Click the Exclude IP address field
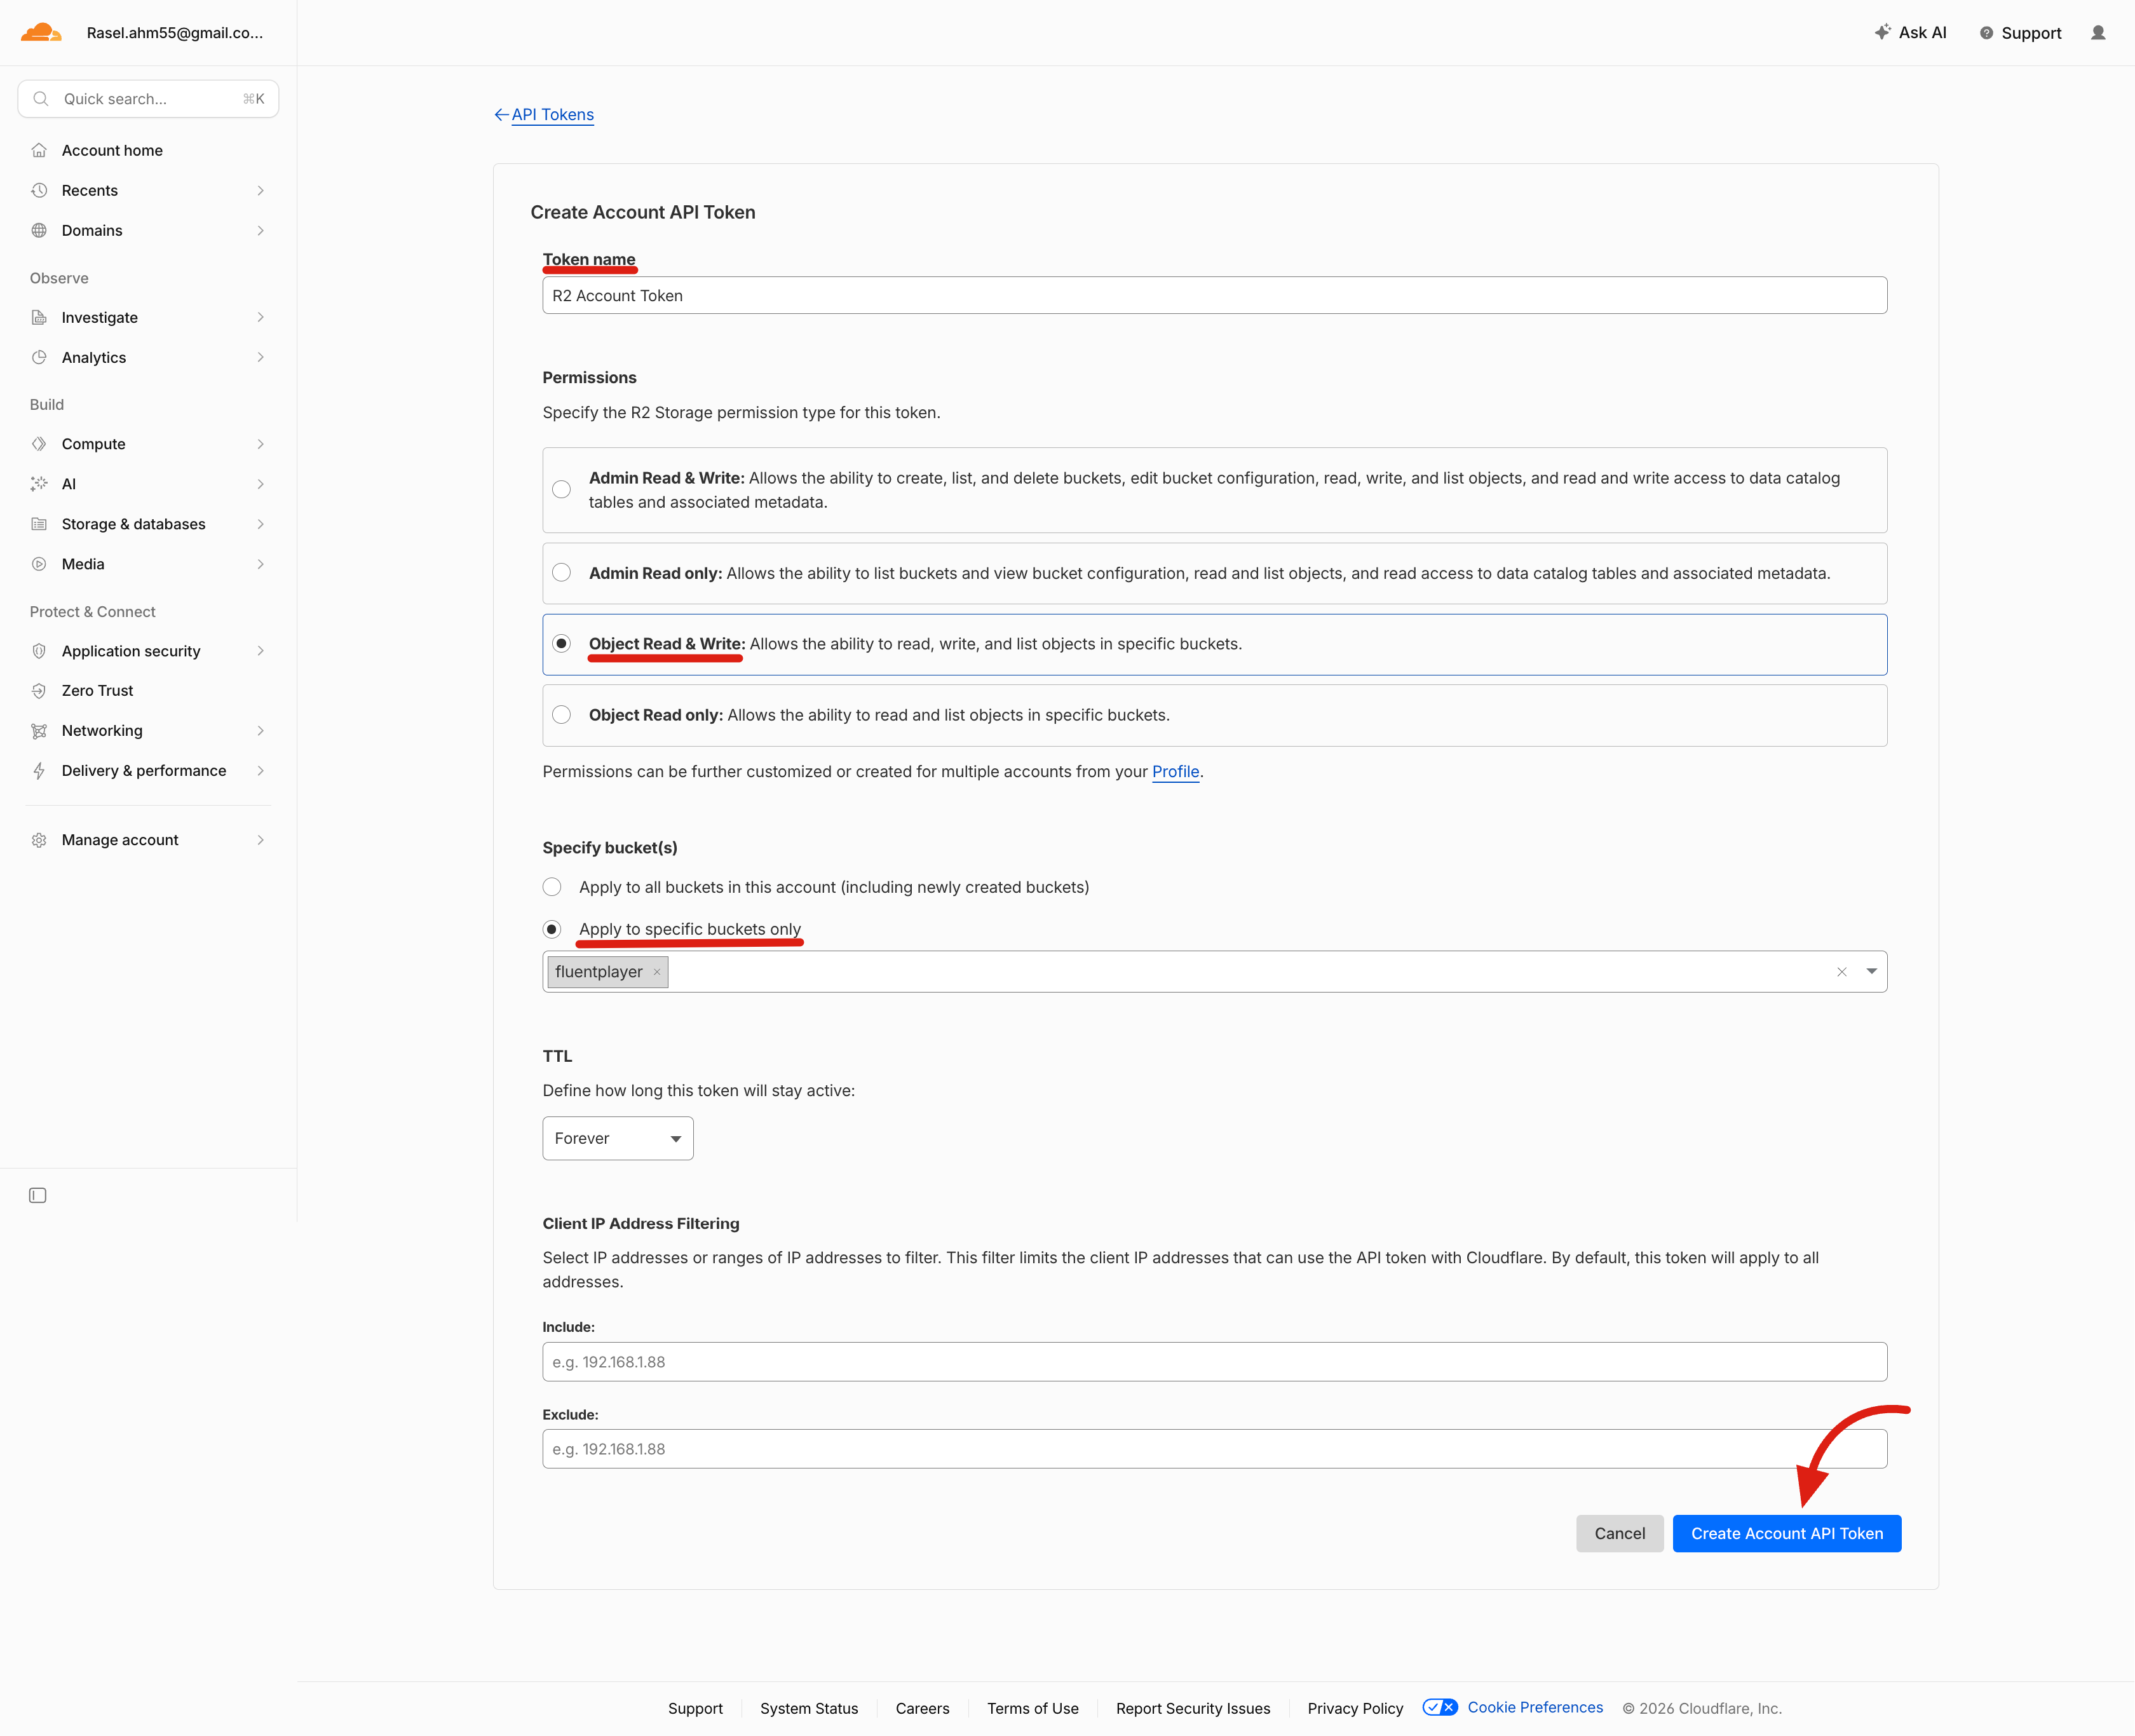 1214,1449
